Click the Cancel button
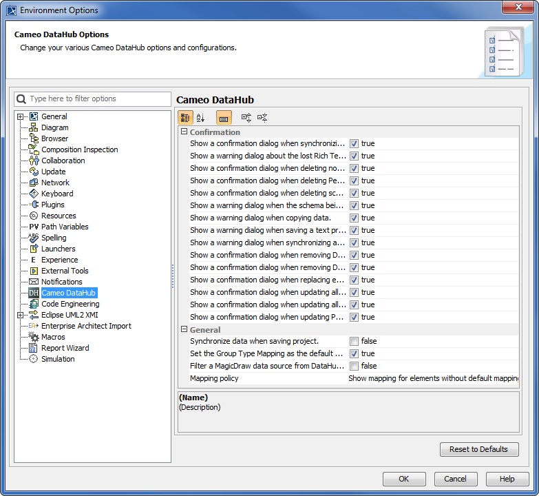Screen dimensions: 539x496 coord(456,479)
